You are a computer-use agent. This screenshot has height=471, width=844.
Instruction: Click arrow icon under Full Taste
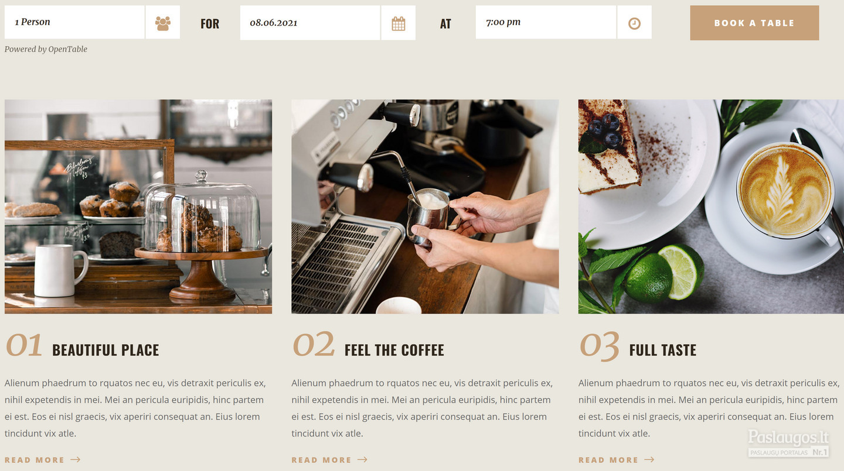649,460
